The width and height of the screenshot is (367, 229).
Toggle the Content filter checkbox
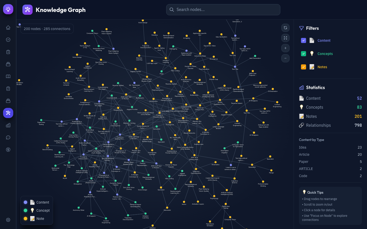click(x=304, y=40)
